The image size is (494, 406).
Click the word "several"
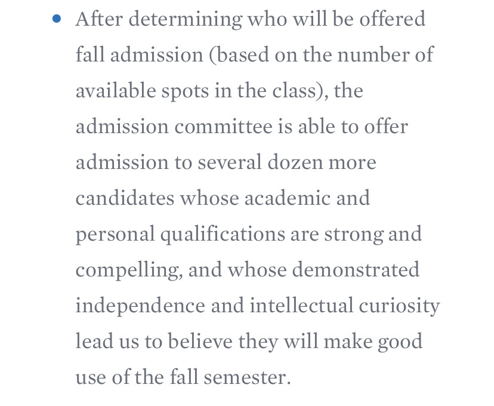click(230, 162)
